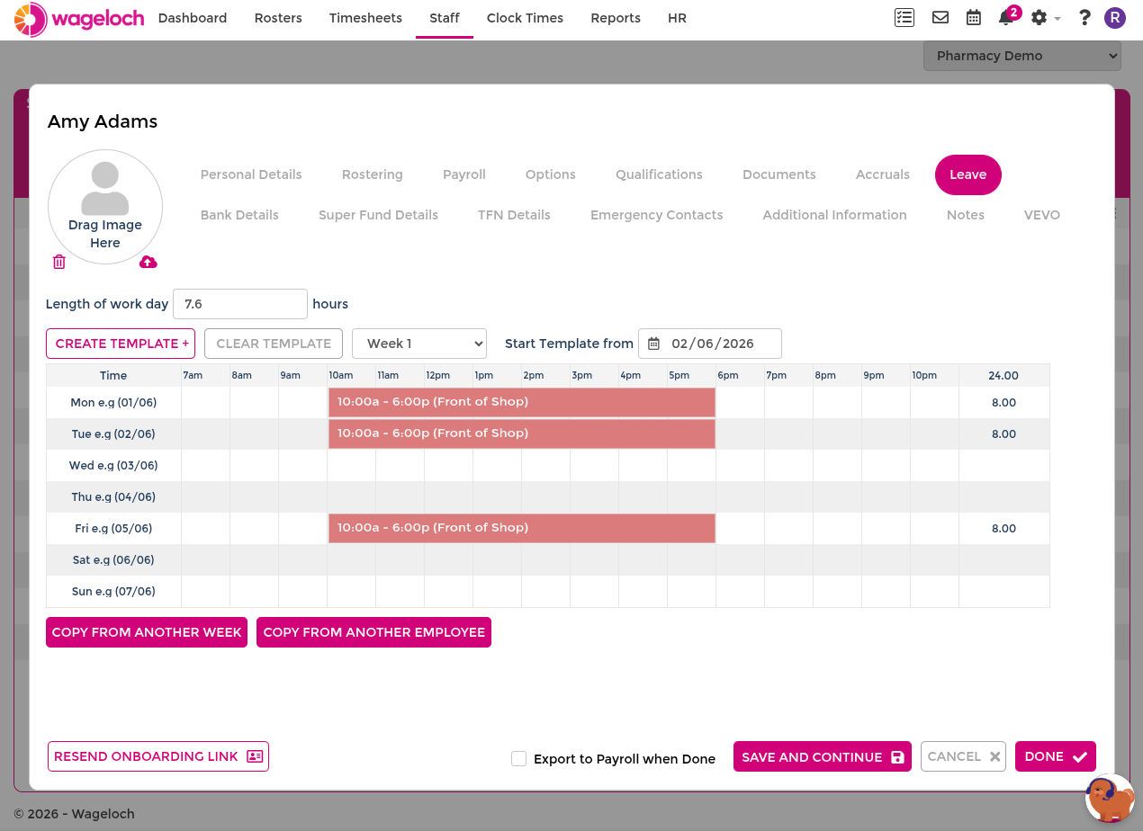
Task: Upload profile image via cloud icon
Action: 148,262
